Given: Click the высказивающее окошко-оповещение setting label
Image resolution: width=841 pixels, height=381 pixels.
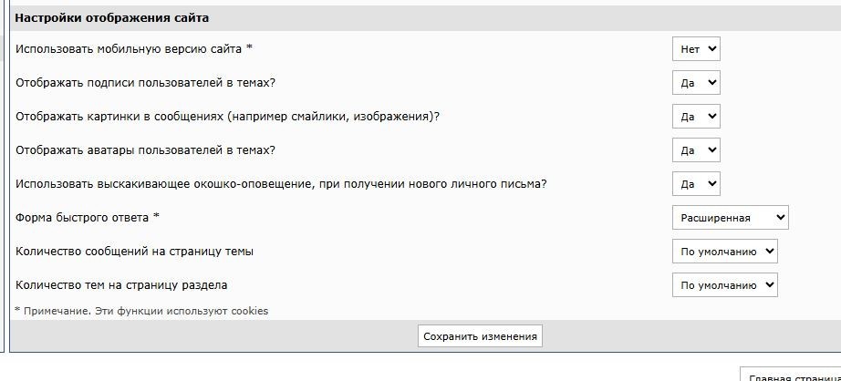Looking at the screenshot, I should (281, 184).
